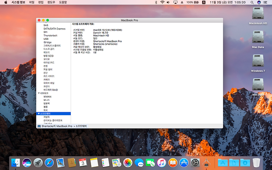
Task: Open Safari compass icon in Dock
Action: pyautogui.click(x=49, y=163)
